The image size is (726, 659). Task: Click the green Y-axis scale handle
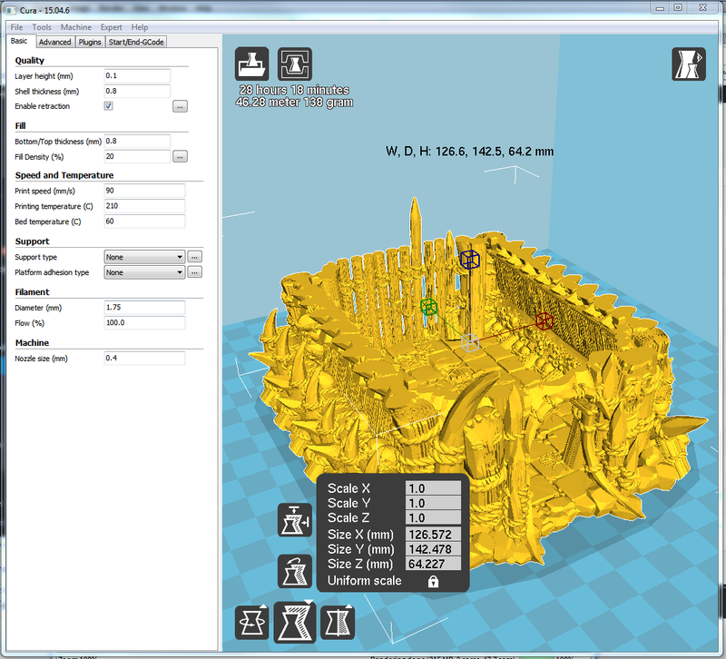428,307
